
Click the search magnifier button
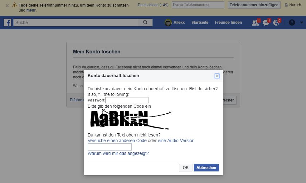[145, 22]
